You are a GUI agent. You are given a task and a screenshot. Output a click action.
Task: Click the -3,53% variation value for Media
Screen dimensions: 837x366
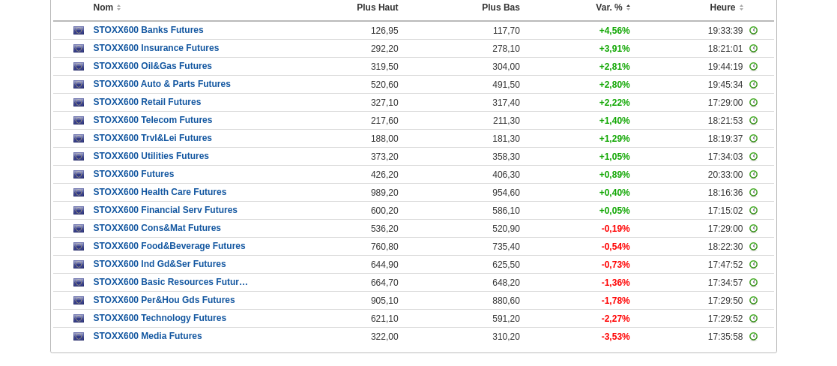tap(615, 337)
